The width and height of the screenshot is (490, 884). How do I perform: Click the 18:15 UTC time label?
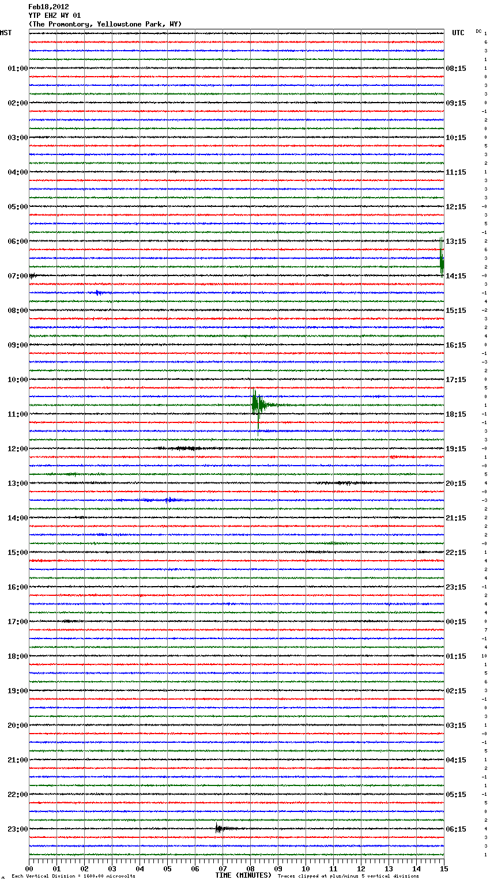[456, 414]
